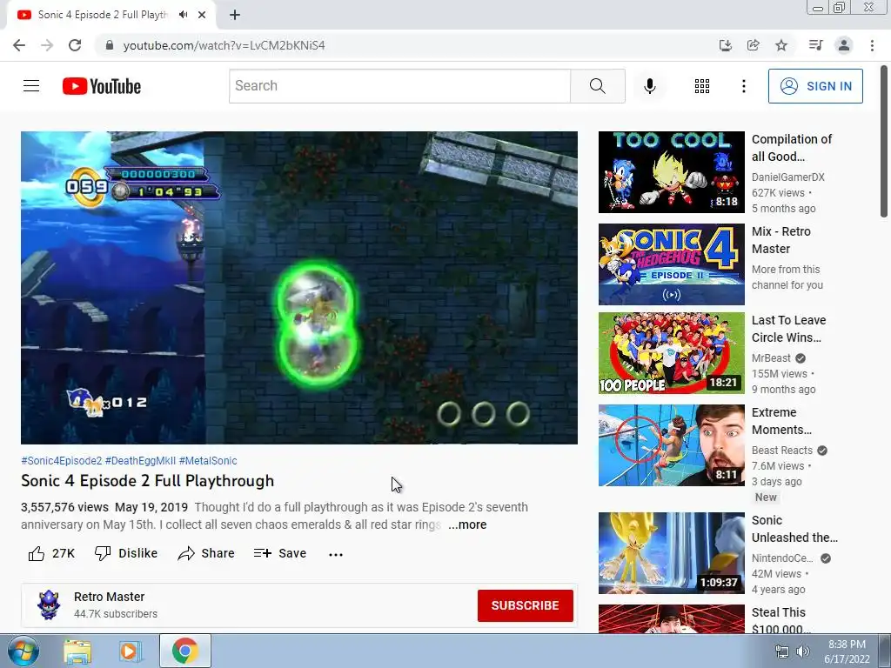The width and height of the screenshot is (891, 668).
Task: Open the YouTube hamburger guide menu
Action: tap(31, 86)
